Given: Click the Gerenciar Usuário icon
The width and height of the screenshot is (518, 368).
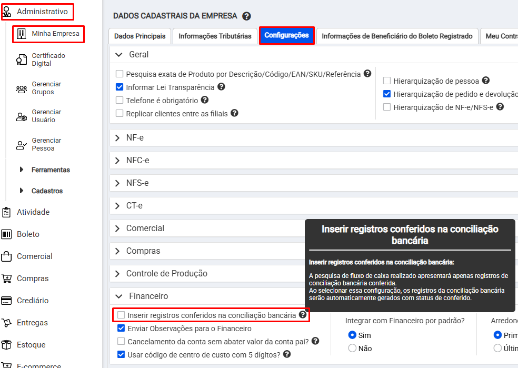Looking at the screenshot, I should pos(22,116).
